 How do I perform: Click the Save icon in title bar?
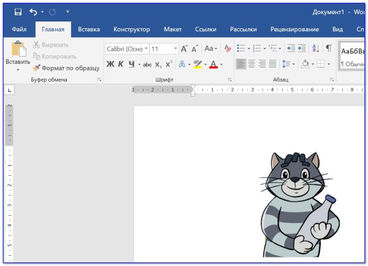click(x=18, y=12)
